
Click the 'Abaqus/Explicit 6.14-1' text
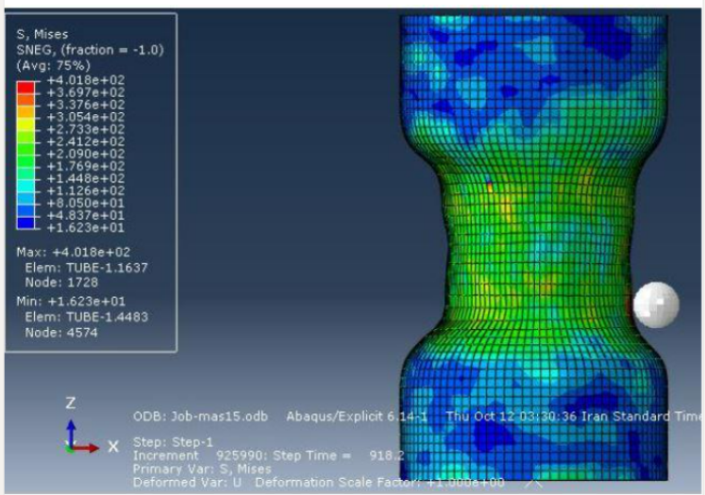click(x=357, y=417)
